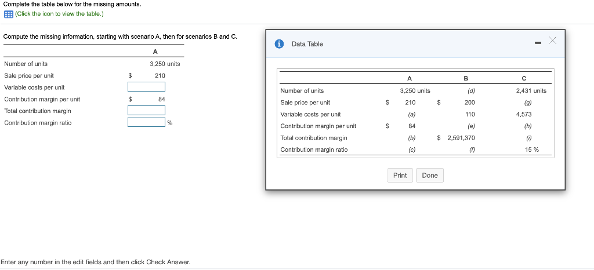
Task: Open the 'Click the icon to view the table' link
Action: pyautogui.click(x=59, y=14)
